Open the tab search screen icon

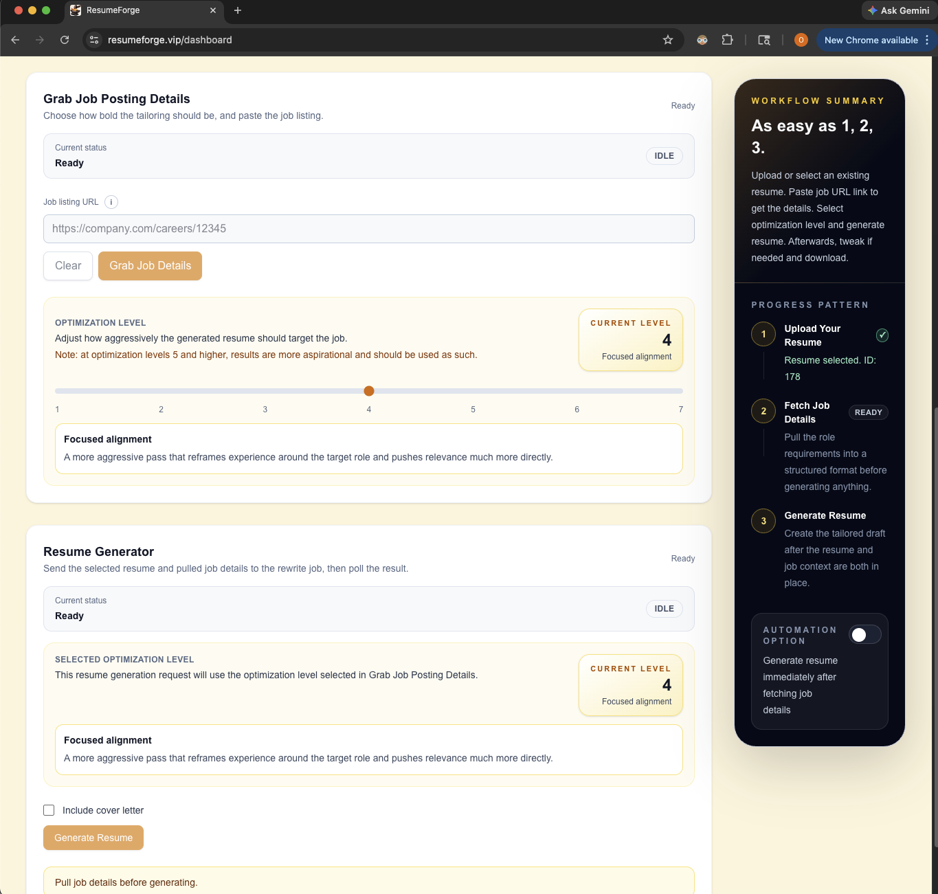(x=764, y=40)
